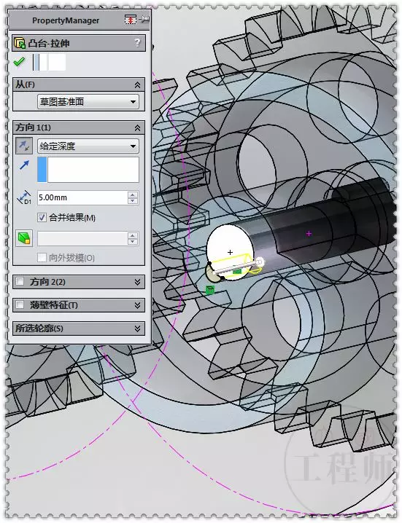The height and width of the screenshot is (523, 402).
Task: Click the D1 depth dimension icon
Action: 24,197
